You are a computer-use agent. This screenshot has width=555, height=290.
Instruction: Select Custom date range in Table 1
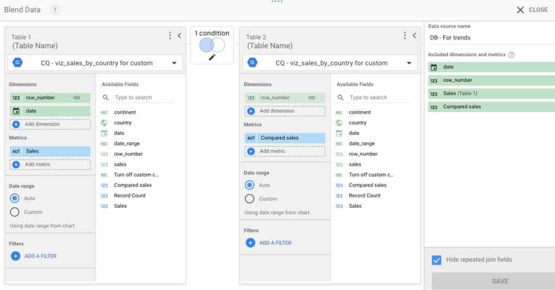pos(15,212)
